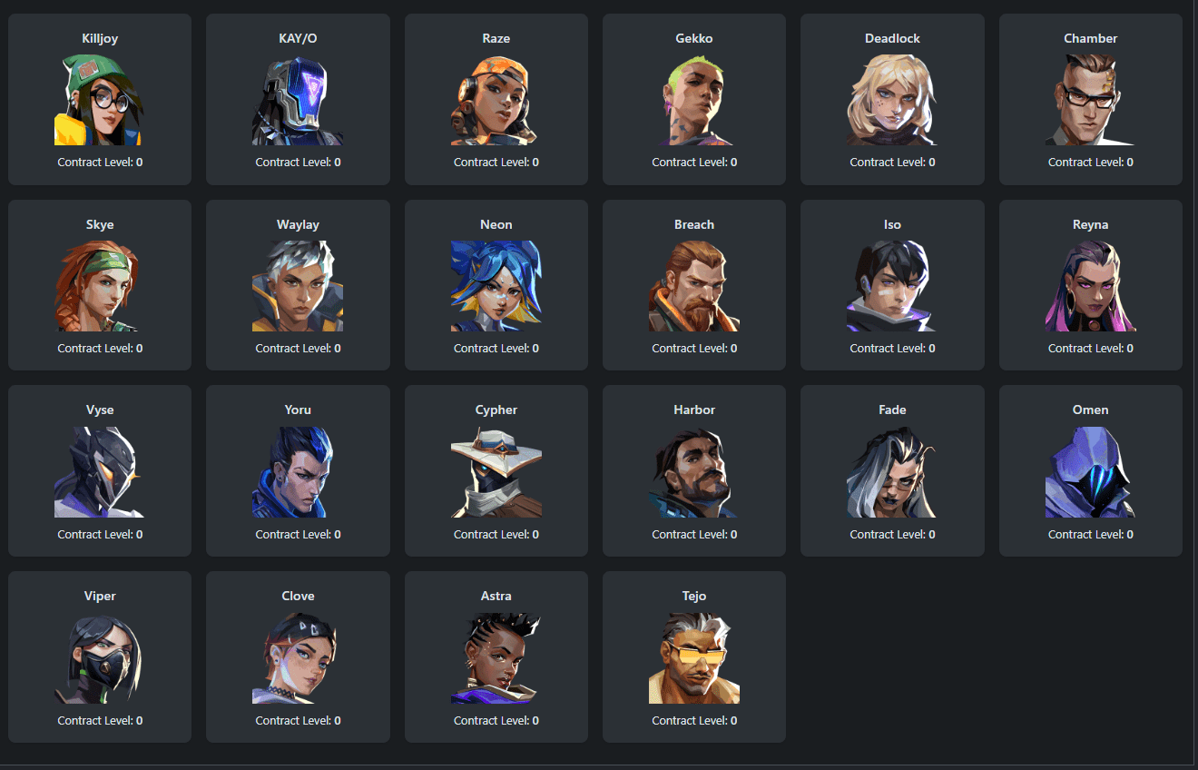Click Deadlock's portrait icon
The image size is (1198, 770).
pyautogui.click(x=892, y=100)
